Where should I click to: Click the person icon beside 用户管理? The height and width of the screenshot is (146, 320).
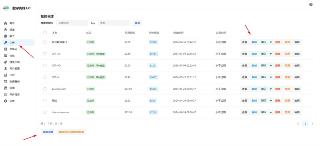point(6,69)
